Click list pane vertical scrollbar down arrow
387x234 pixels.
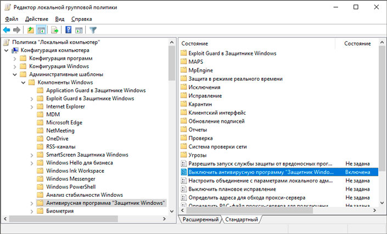point(382,203)
